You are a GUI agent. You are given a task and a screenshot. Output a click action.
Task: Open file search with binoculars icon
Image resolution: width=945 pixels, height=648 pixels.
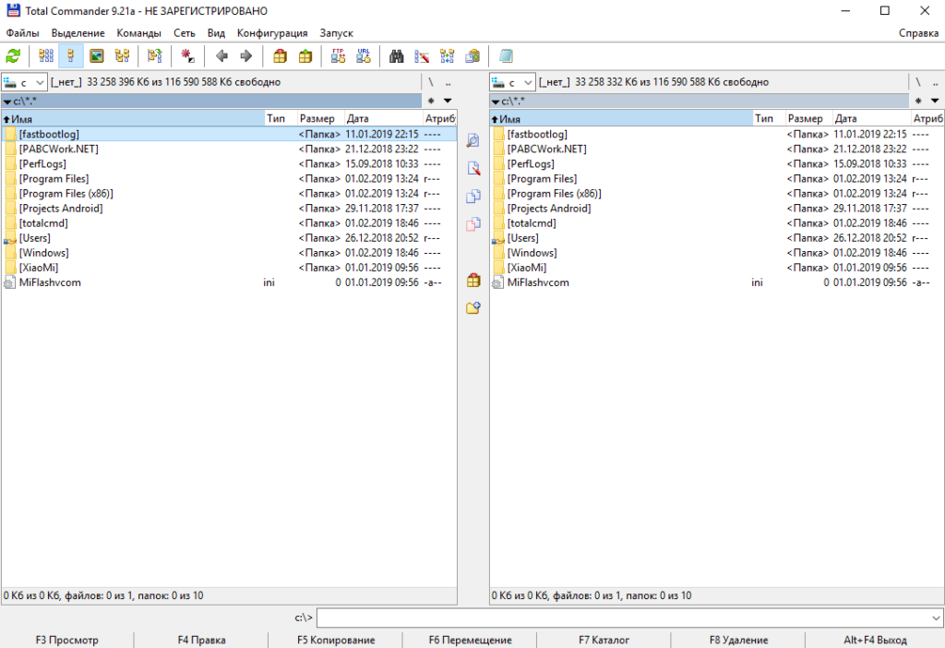point(396,56)
